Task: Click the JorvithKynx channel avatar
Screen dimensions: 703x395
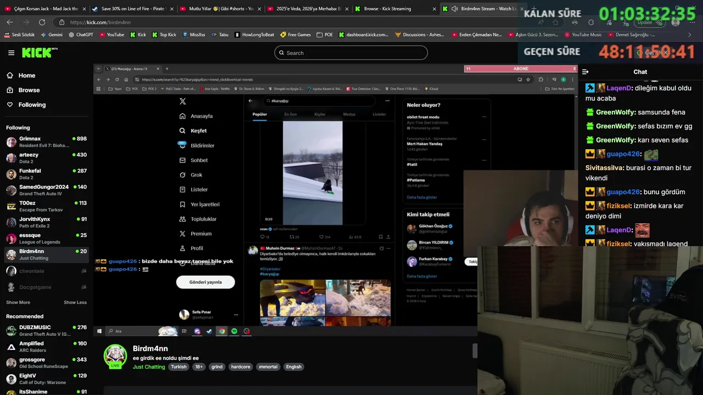Action: pos(11,222)
